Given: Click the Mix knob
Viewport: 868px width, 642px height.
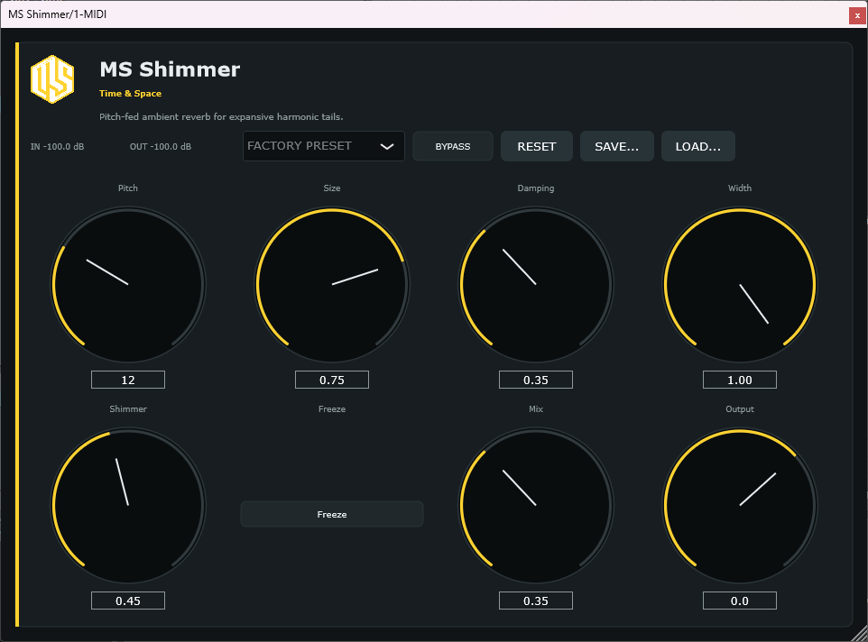Looking at the screenshot, I should click(536, 506).
